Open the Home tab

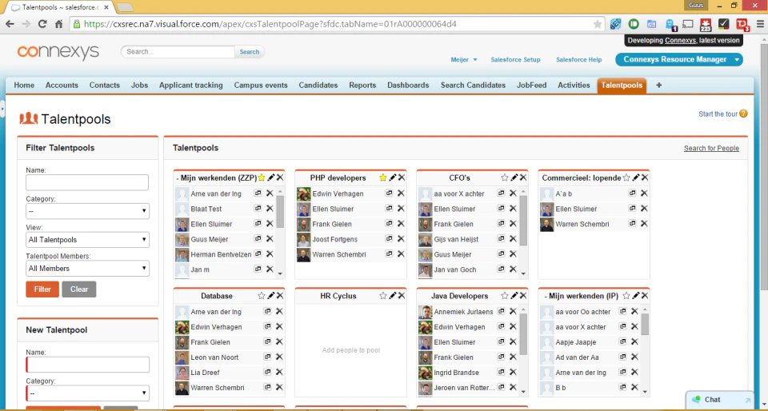coord(24,85)
